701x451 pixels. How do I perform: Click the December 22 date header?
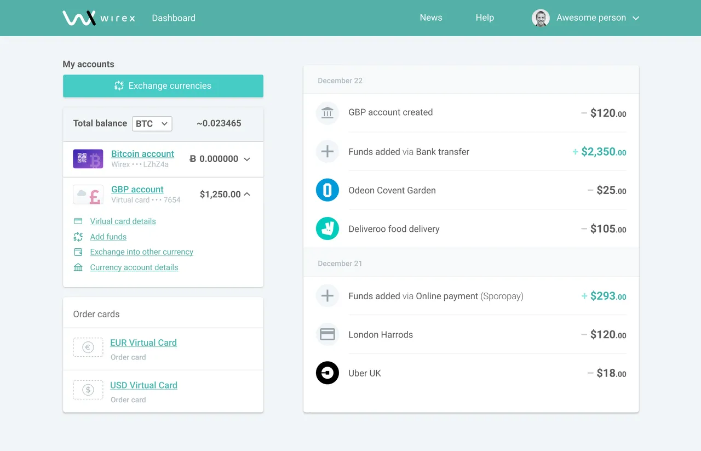click(340, 81)
